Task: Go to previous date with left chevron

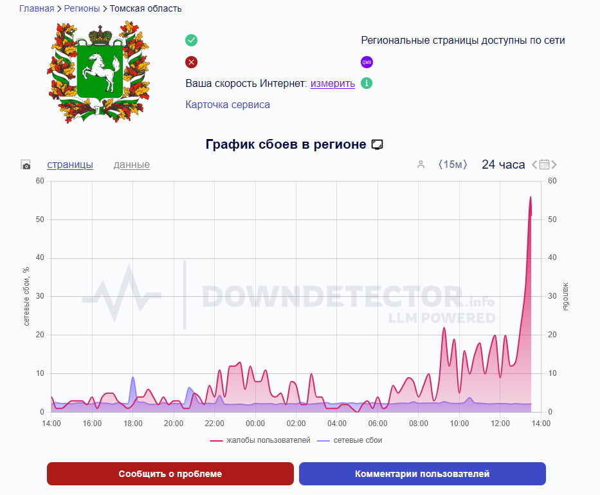Action: click(x=534, y=165)
